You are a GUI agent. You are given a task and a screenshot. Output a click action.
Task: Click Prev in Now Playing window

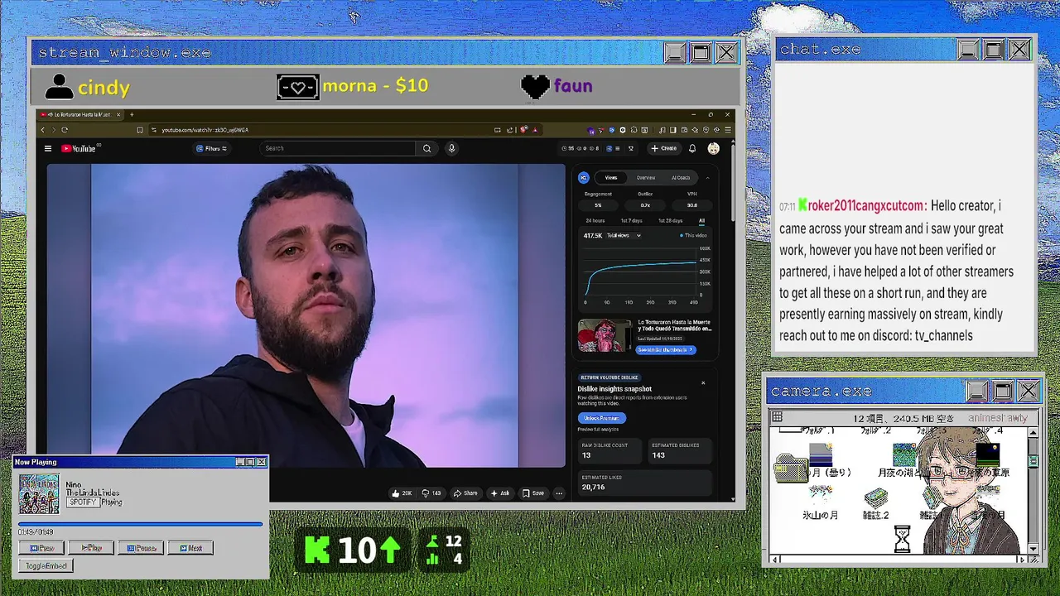pos(42,548)
